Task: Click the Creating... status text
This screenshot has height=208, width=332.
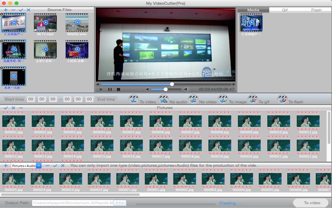Action: coord(230,203)
